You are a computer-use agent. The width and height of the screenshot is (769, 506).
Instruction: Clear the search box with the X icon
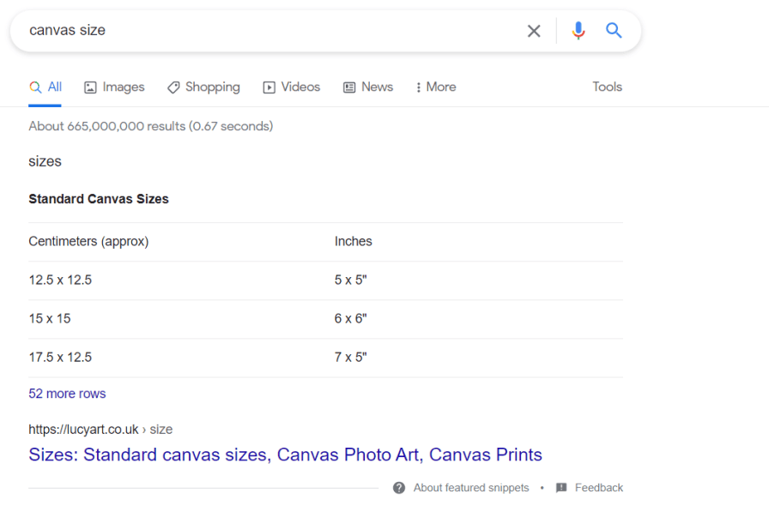(x=534, y=31)
